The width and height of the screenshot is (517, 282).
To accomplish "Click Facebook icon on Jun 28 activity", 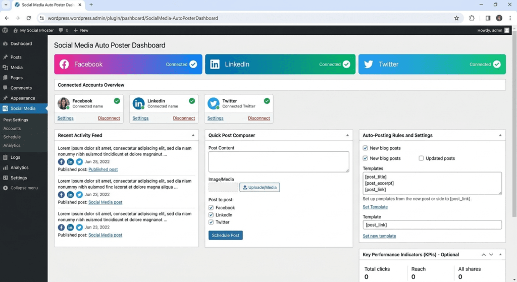I will pos(61,162).
